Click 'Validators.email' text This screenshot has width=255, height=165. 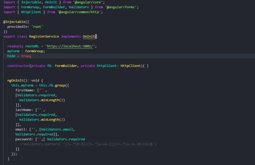(57, 129)
